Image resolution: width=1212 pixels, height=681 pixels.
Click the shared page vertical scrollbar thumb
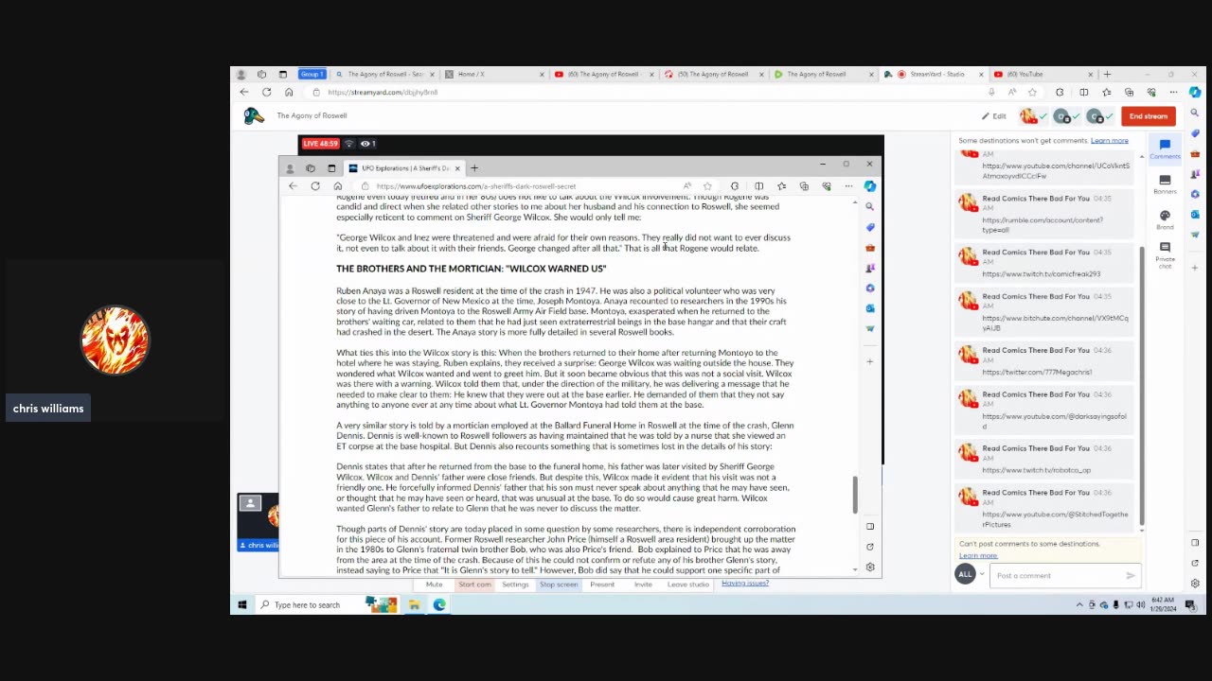854,494
